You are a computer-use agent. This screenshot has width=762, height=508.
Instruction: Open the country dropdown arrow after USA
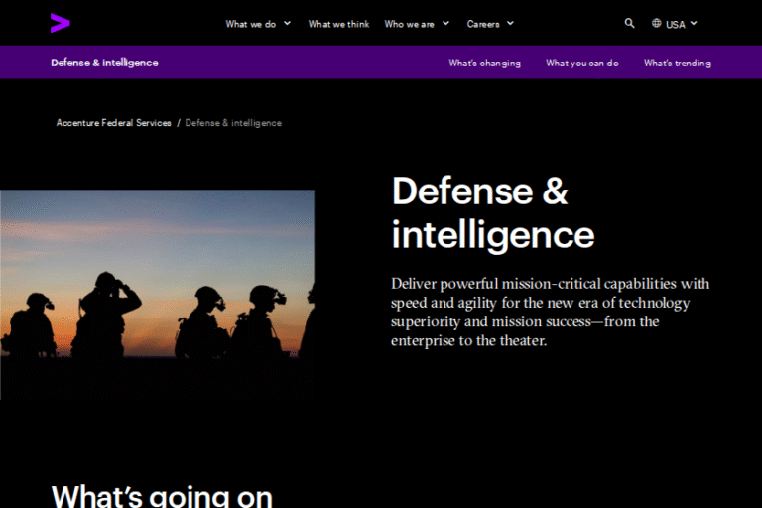coord(694,23)
